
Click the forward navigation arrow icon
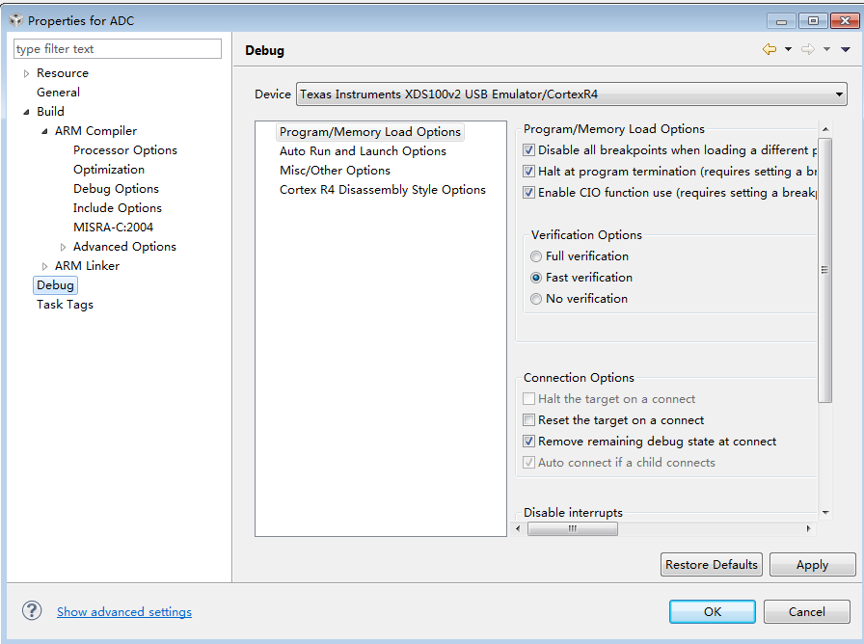pos(807,49)
